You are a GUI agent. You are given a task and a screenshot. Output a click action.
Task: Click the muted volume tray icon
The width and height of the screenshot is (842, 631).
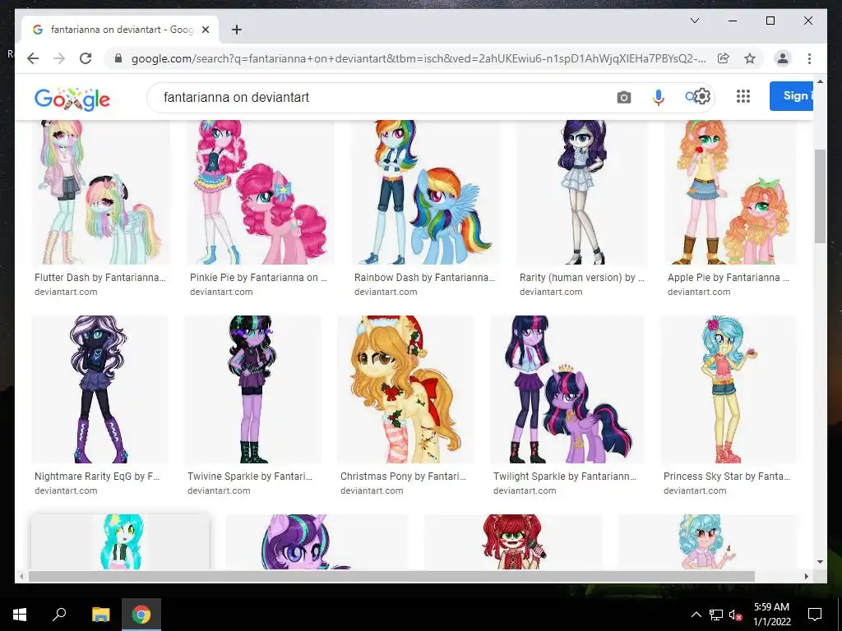pos(735,615)
